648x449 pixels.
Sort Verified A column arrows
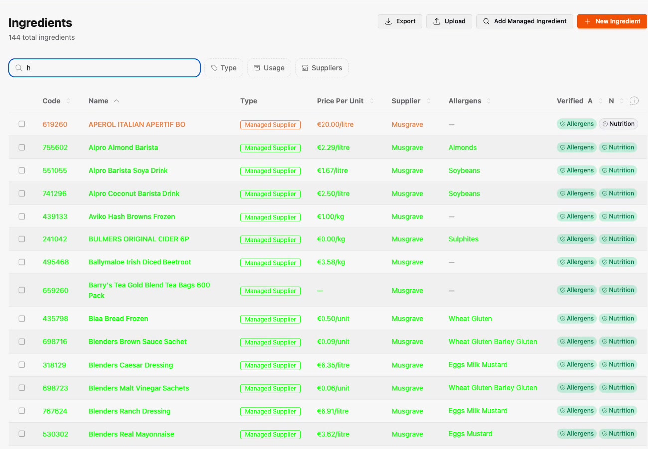tap(601, 101)
